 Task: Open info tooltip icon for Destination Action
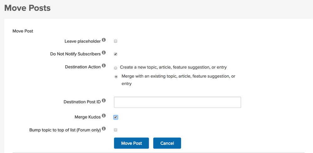tap(104, 65)
